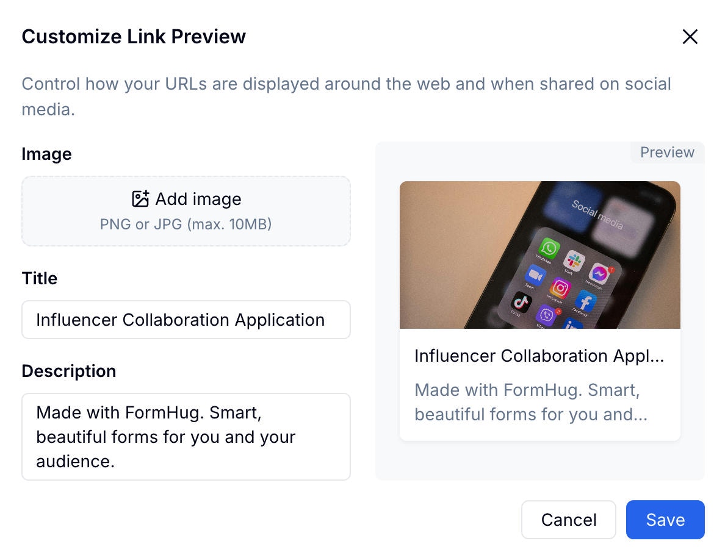Select the WhatsApp icon in the preview image
The width and height of the screenshot is (725, 560).
548,248
